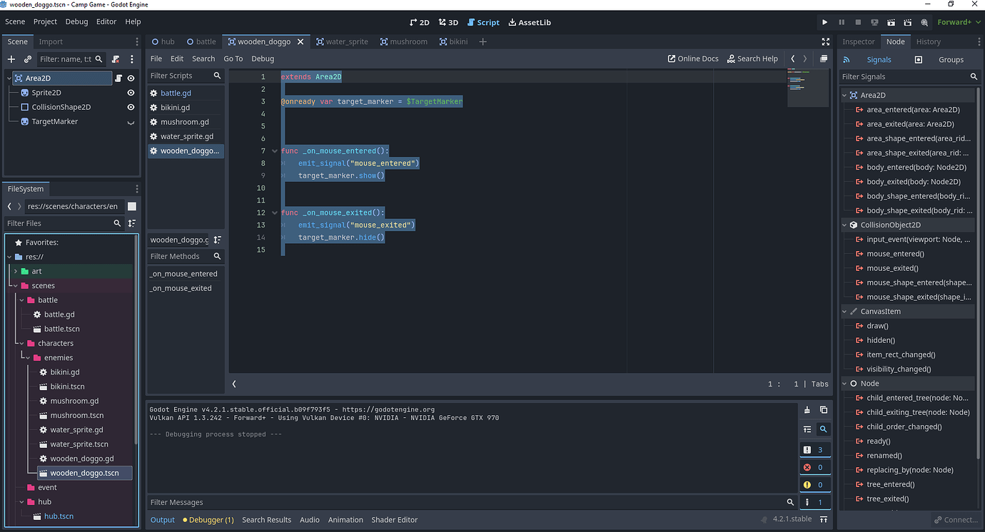Collapse the CanvasItem signal group
The image size is (985, 532).
coord(844,311)
